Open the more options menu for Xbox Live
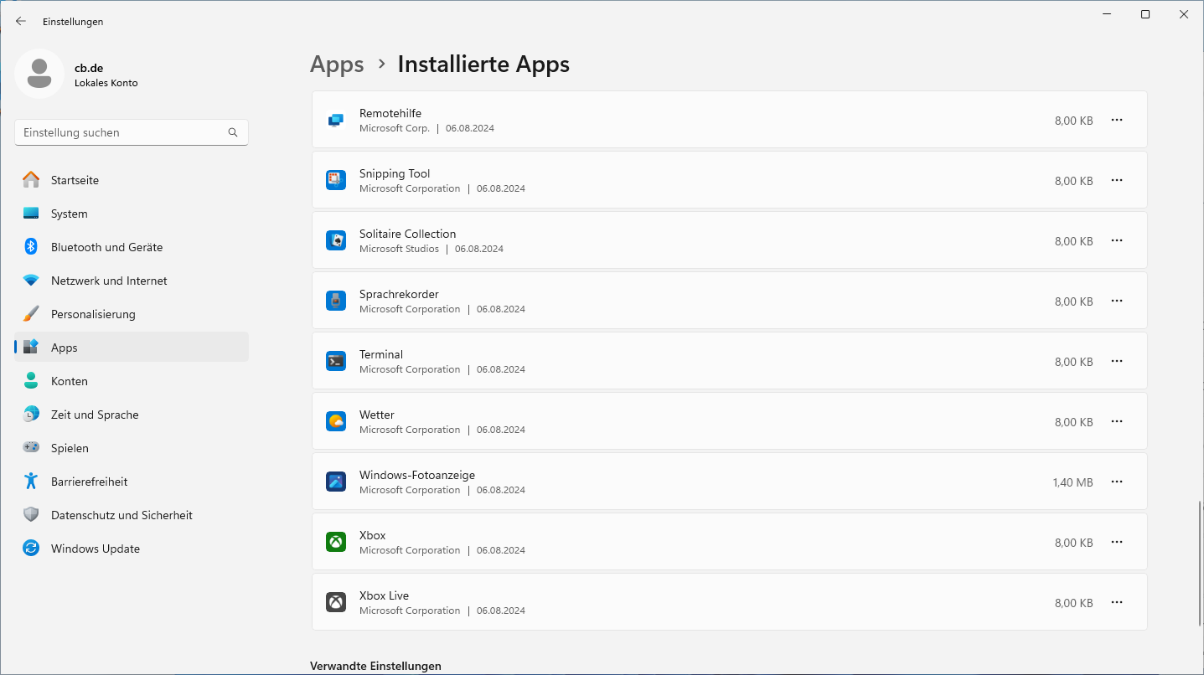The height and width of the screenshot is (675, 1204). point(1117,602)
